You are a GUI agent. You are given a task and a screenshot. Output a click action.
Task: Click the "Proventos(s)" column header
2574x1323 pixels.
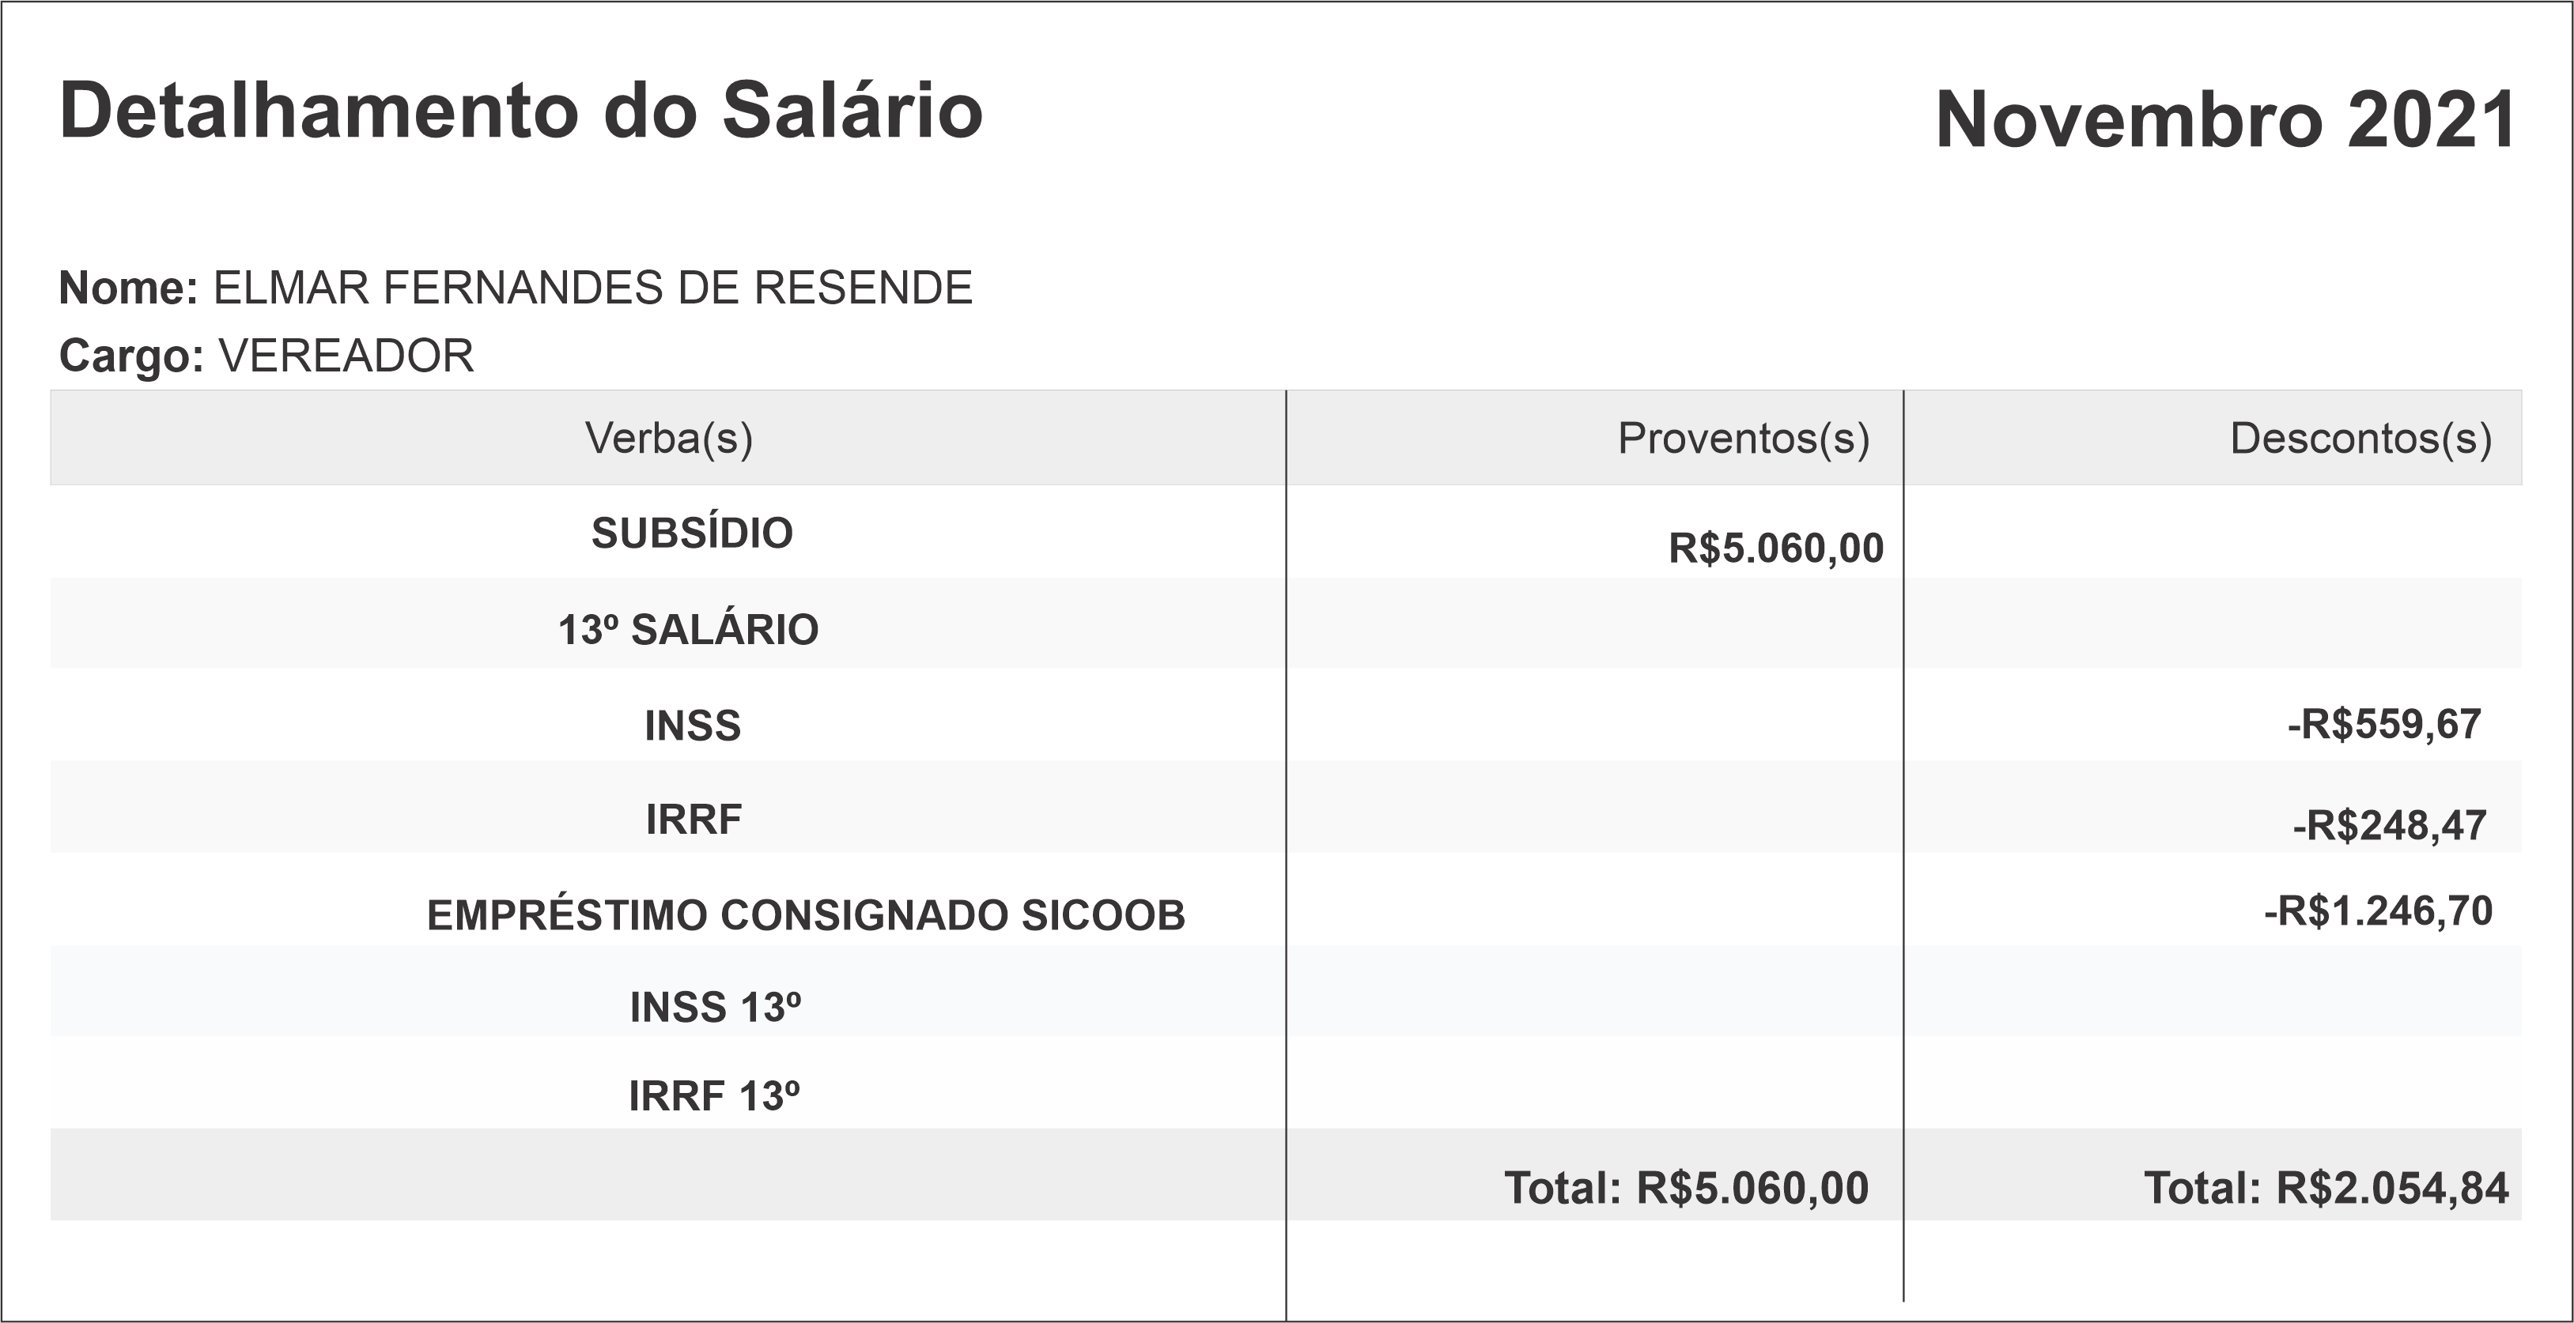coord(1743,439)
